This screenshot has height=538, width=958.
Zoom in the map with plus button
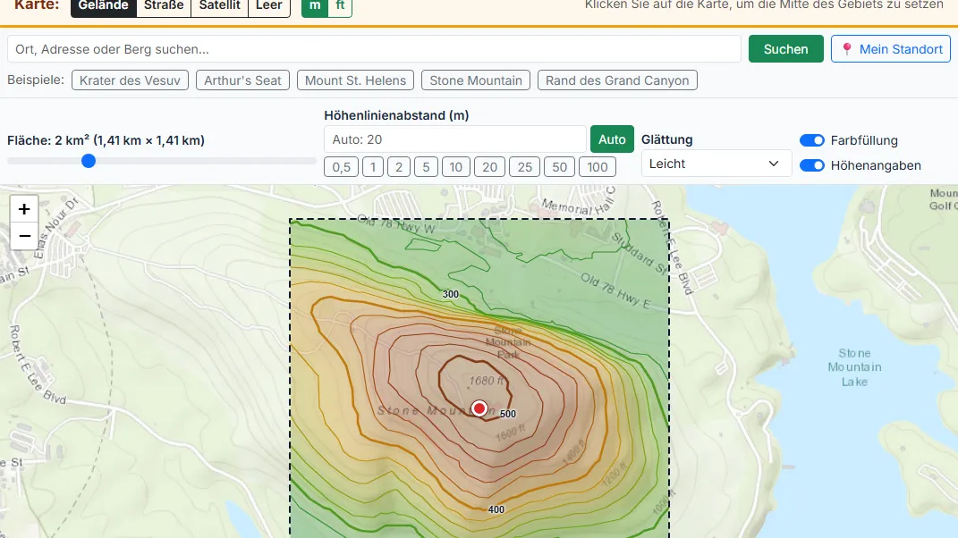point(24,209)
